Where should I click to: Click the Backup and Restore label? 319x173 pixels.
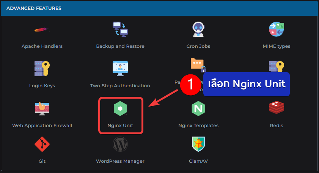tap(120, 46)
